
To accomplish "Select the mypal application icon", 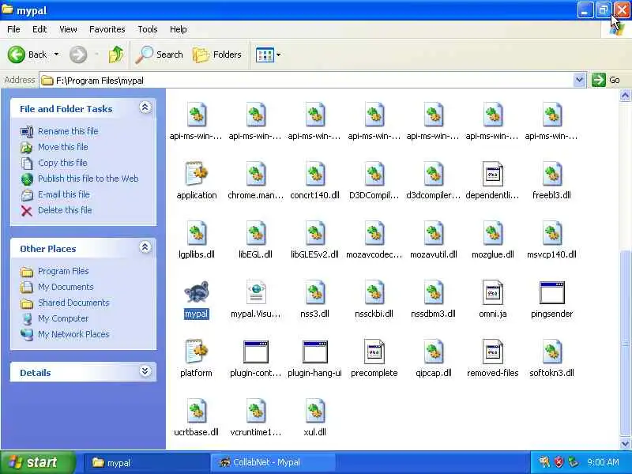I will pyautogui.click(x=196, y=292).
